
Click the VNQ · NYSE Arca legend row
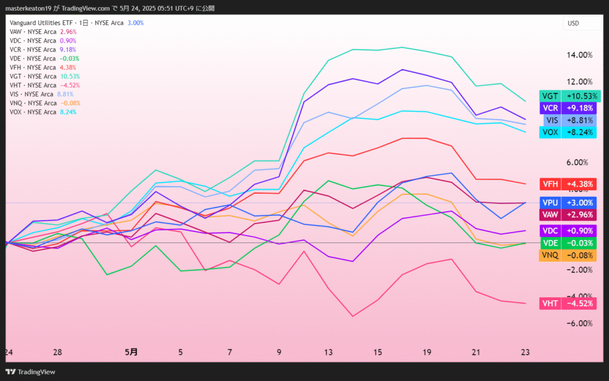[x=45, y=103]
